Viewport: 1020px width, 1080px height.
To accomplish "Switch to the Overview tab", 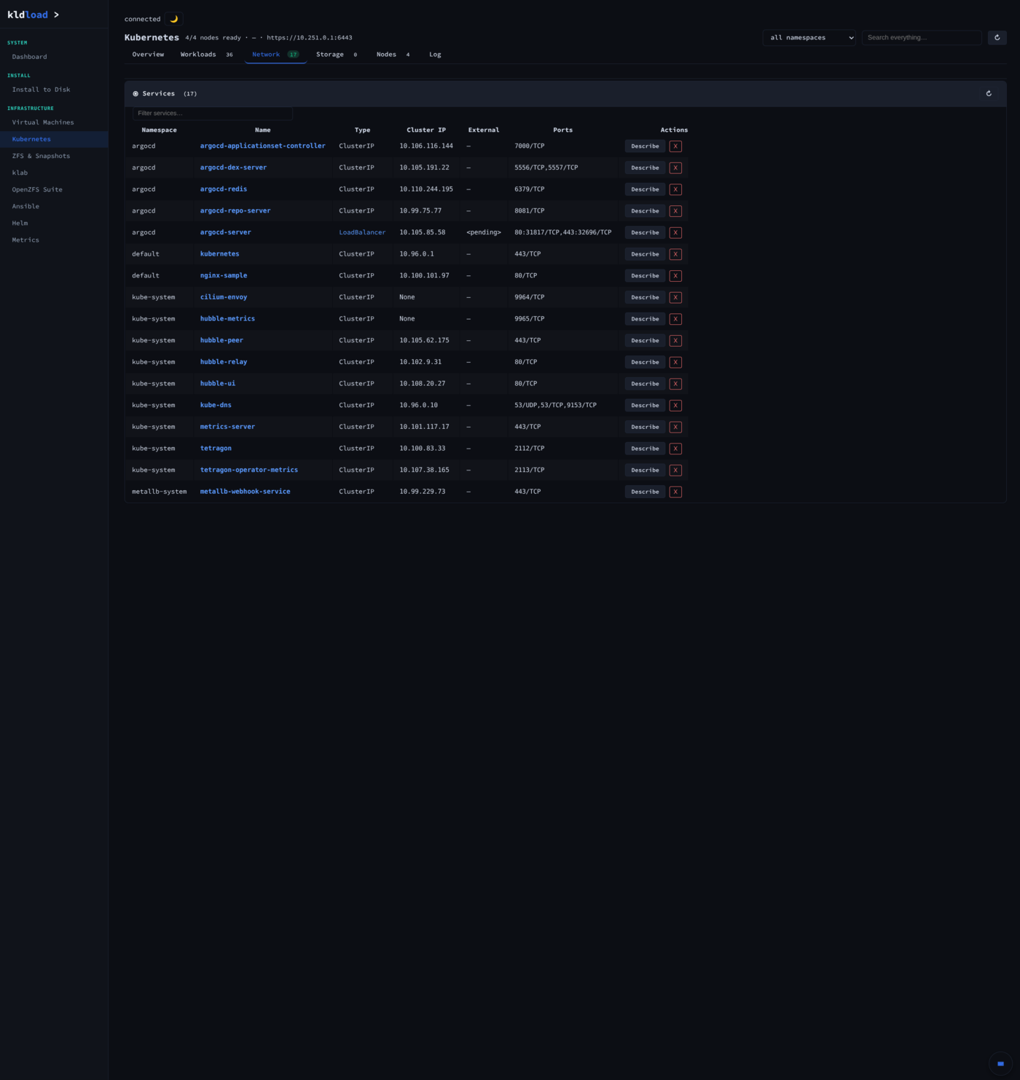I will click(x=148, y=55).
